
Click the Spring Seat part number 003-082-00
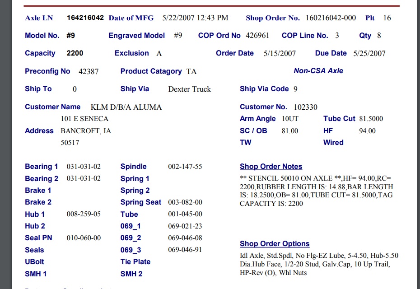185,202
